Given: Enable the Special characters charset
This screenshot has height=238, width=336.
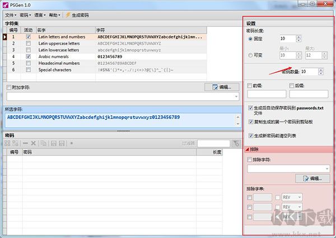Looking at the screenshot, I should click(x=29, y=69).
